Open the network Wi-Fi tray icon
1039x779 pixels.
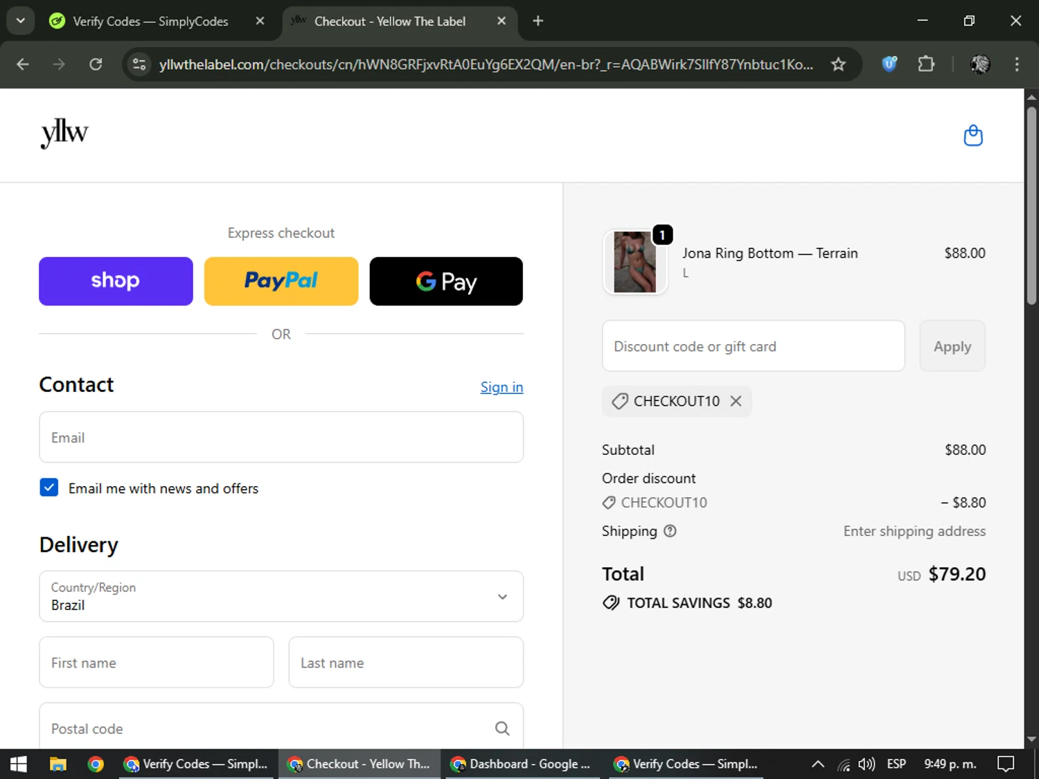[x=843, y=764]
